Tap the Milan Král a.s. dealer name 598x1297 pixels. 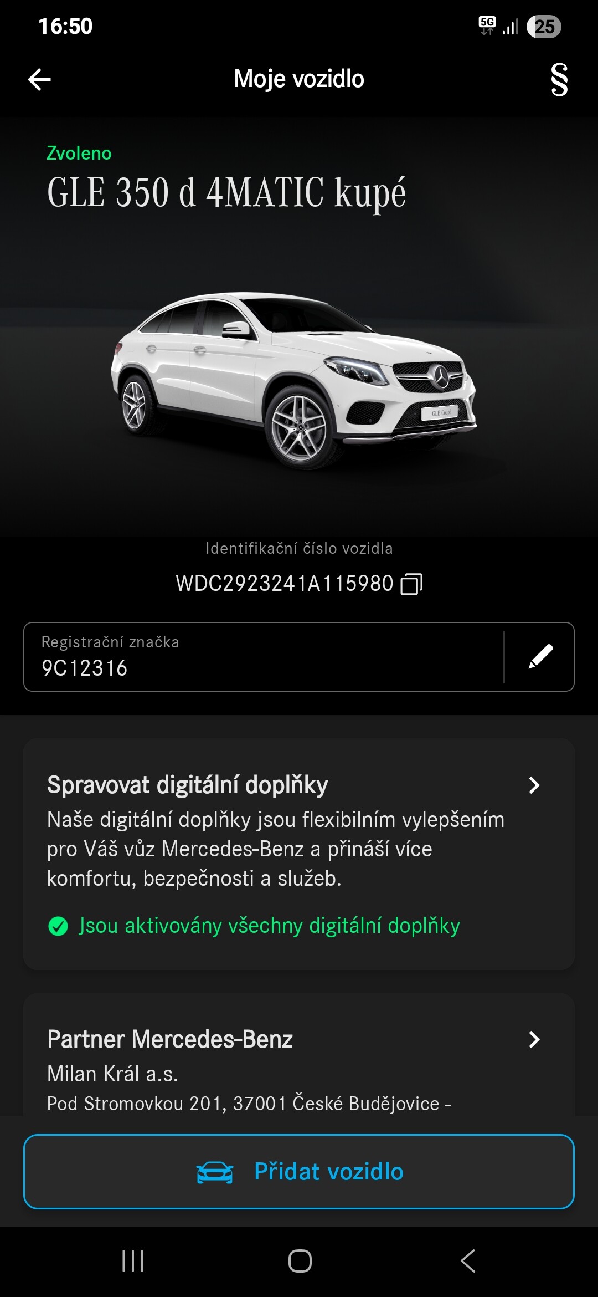tap(112, 1074)
